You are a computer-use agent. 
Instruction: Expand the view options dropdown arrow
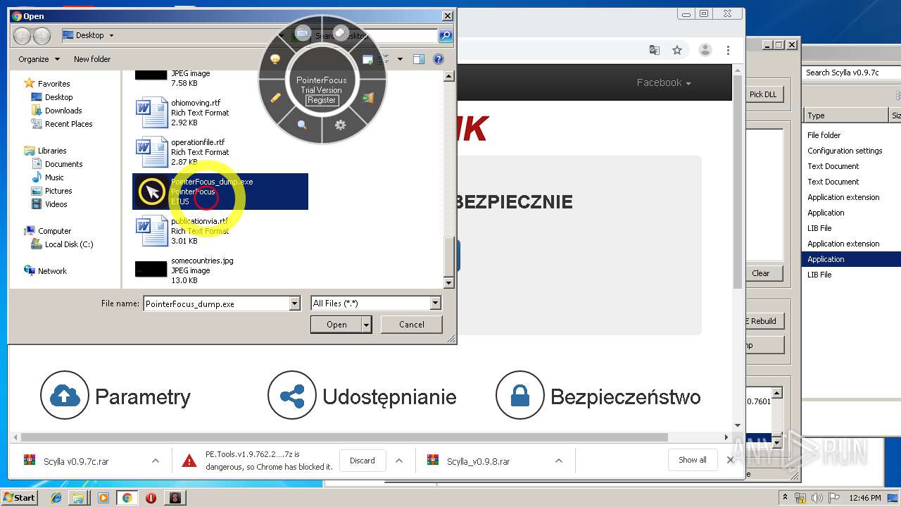(x=400, y=59)
